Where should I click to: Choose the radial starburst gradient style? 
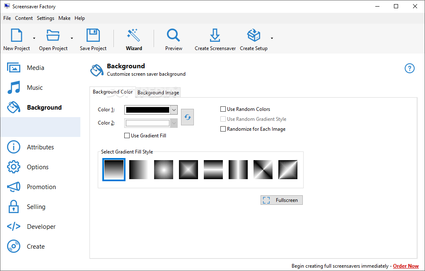[x=164, y=170]
